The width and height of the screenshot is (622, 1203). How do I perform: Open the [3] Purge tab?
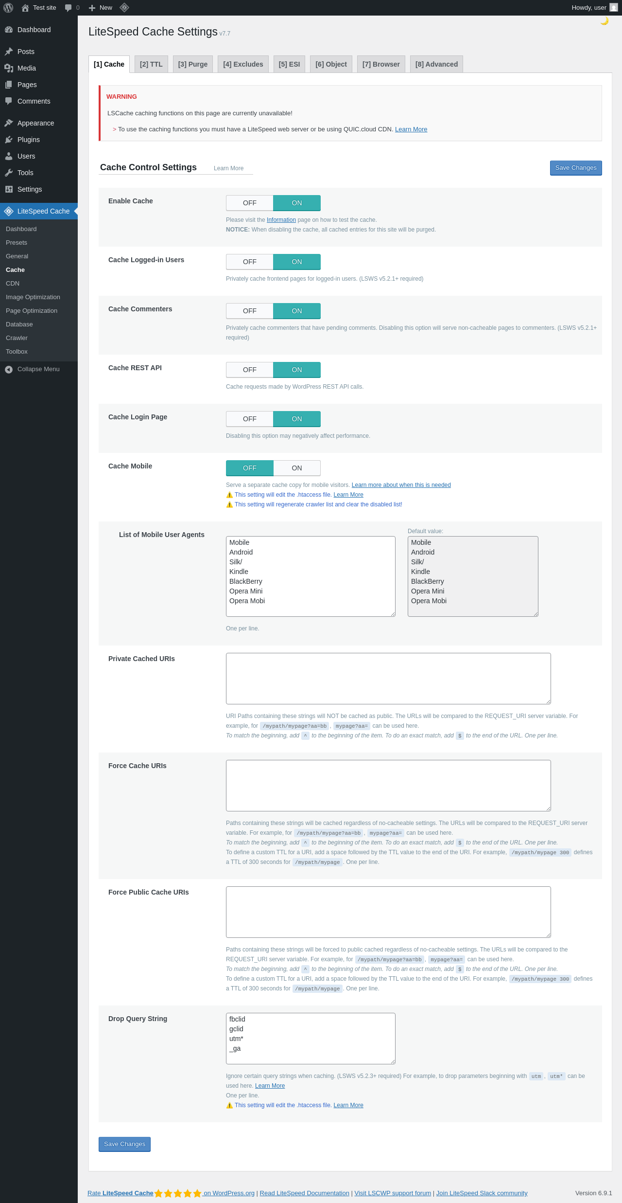coord(193,64)
